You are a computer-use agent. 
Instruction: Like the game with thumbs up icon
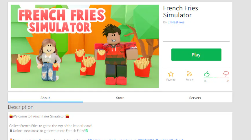[x=207, y=74]
